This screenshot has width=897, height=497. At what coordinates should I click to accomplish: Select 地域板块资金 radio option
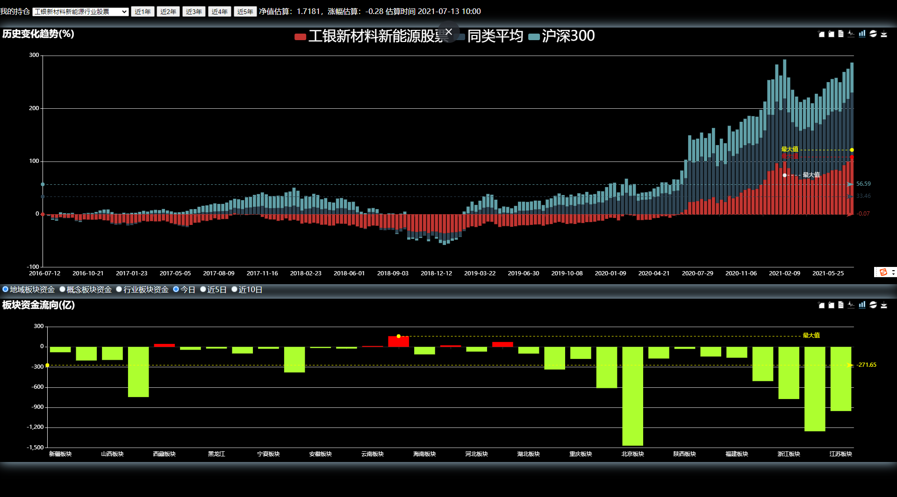coord(6,289)
